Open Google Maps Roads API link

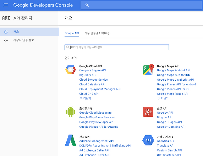pyautogui.click(x=173, y=94)
